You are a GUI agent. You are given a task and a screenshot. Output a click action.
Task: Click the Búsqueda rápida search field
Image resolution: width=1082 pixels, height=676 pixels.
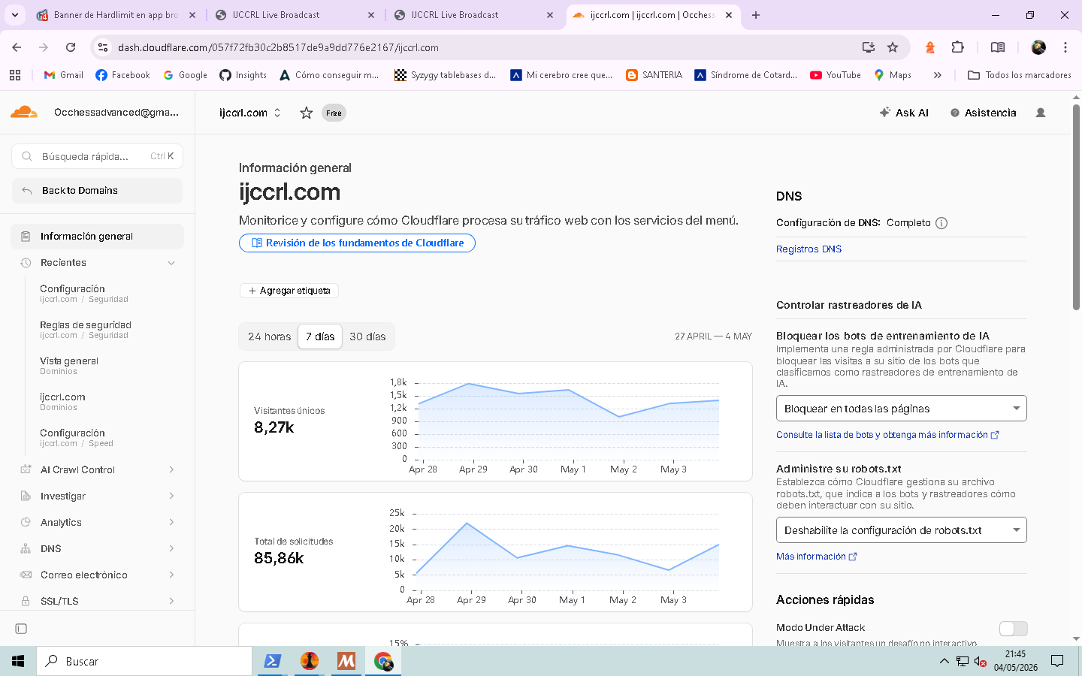tap(97, 156)
